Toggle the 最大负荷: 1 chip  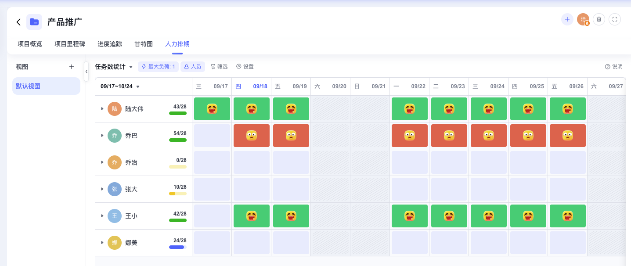pyautogui.click(x=159, y=67)
